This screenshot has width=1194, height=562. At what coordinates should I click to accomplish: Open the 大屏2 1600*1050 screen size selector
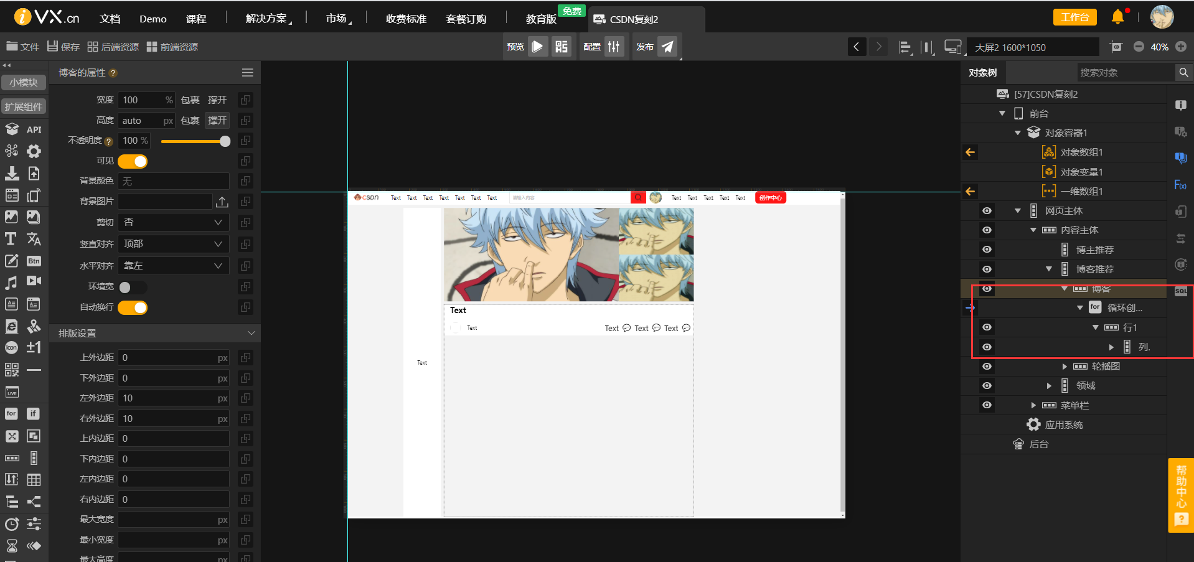click(x=1033, y=47)
